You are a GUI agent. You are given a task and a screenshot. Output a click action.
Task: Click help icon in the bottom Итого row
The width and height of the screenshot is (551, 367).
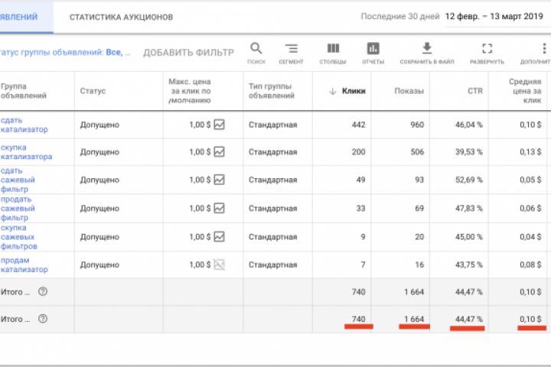pyautogui.click(x=43, y=319)
